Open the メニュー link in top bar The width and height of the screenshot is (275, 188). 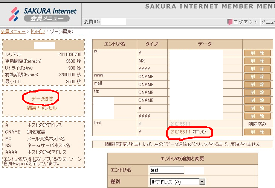[x=268, y=22]
